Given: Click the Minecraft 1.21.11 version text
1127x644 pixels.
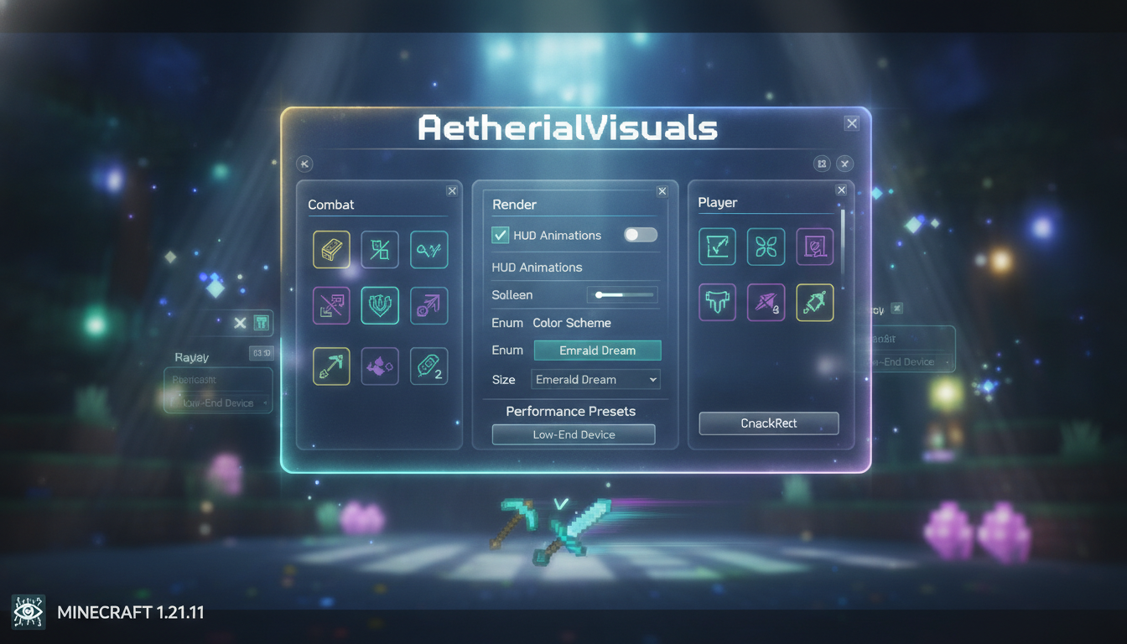Looking at the screenshot, I should (131, 612).
